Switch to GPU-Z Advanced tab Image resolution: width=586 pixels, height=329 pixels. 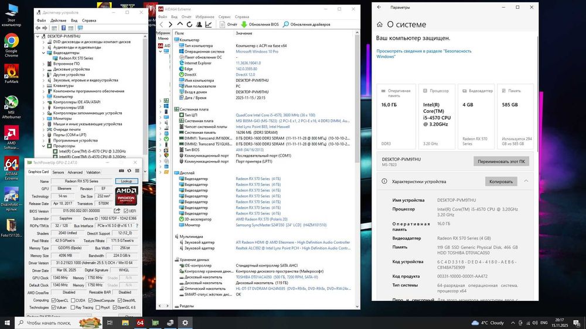coord(75,172)
